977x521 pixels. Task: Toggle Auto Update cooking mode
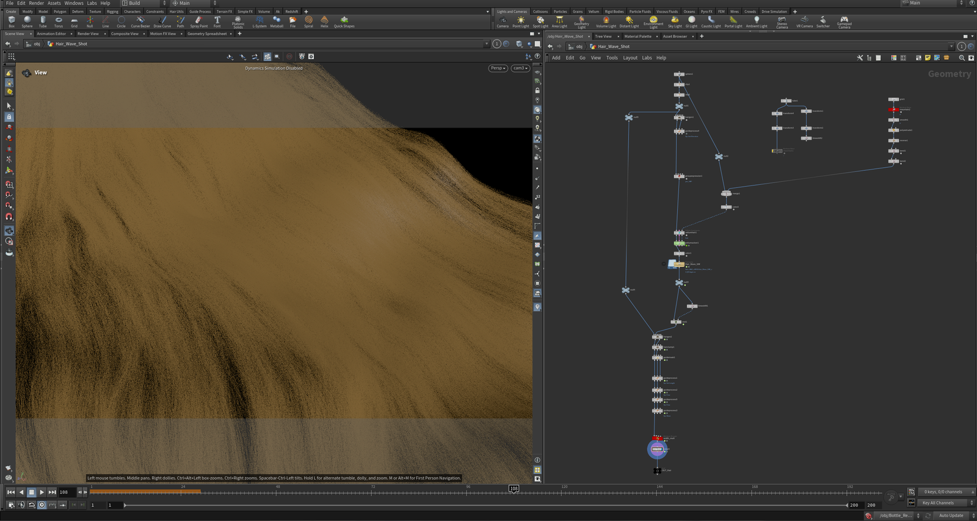tap(951, 516)
